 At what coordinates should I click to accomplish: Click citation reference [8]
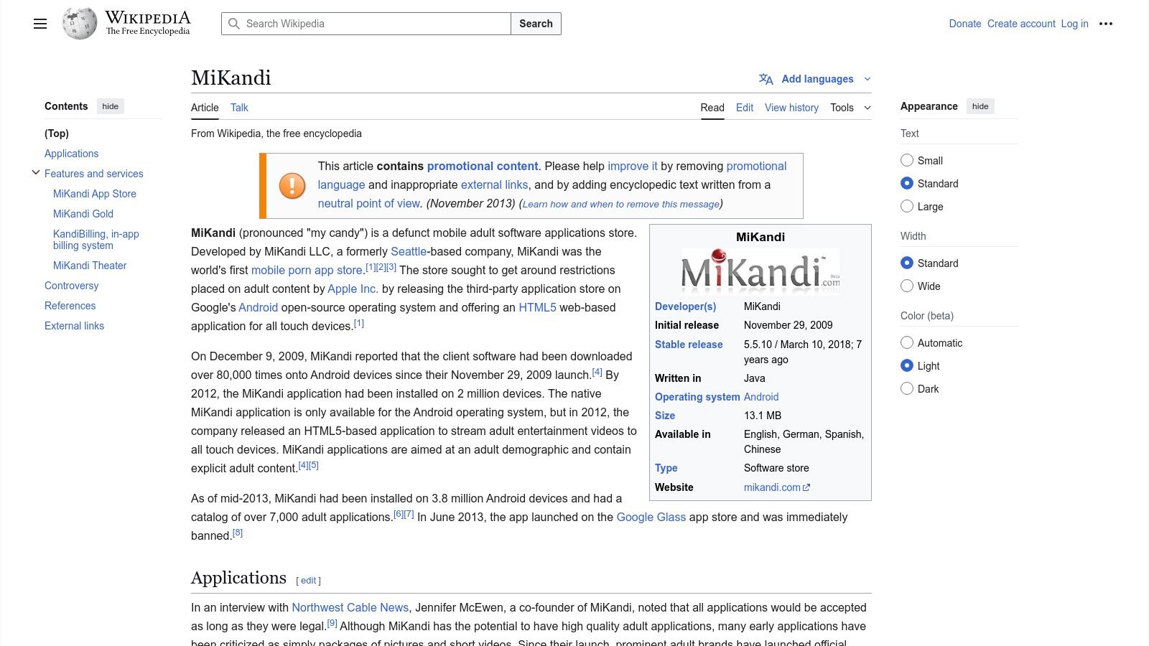coord(238,533)
